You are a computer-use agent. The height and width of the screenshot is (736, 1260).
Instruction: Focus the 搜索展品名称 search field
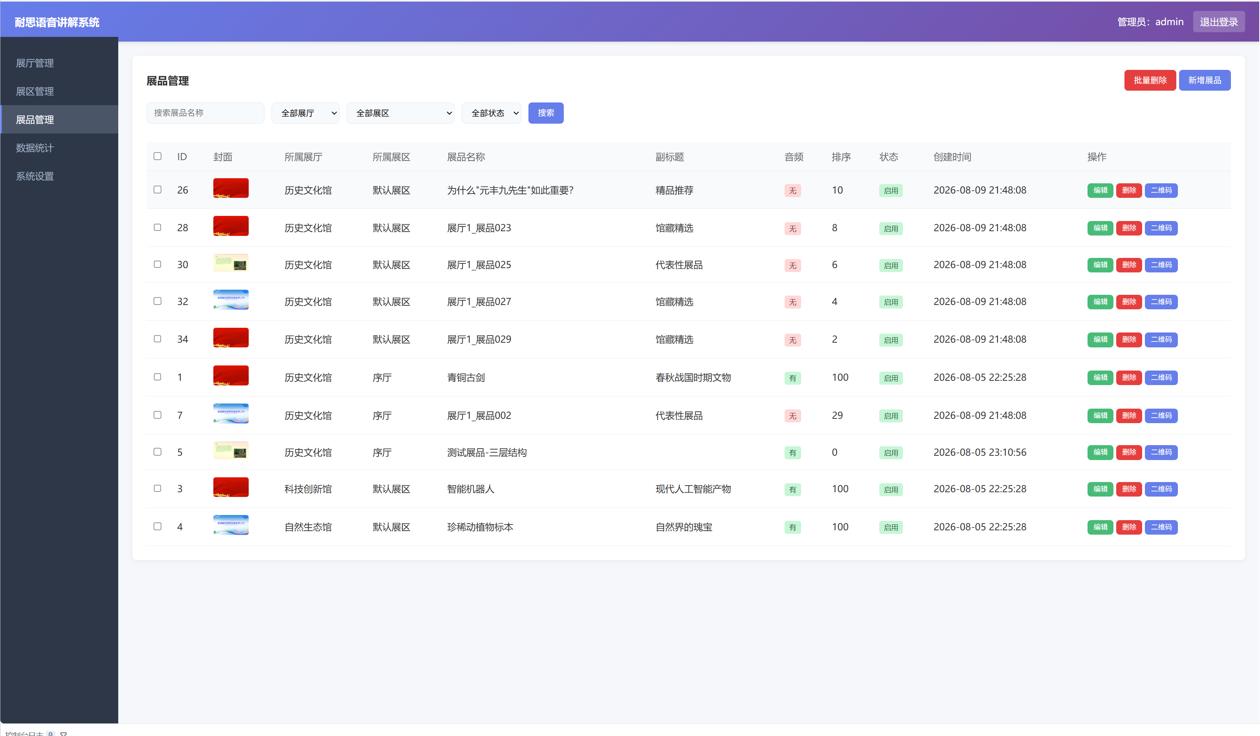pos(205,113)
